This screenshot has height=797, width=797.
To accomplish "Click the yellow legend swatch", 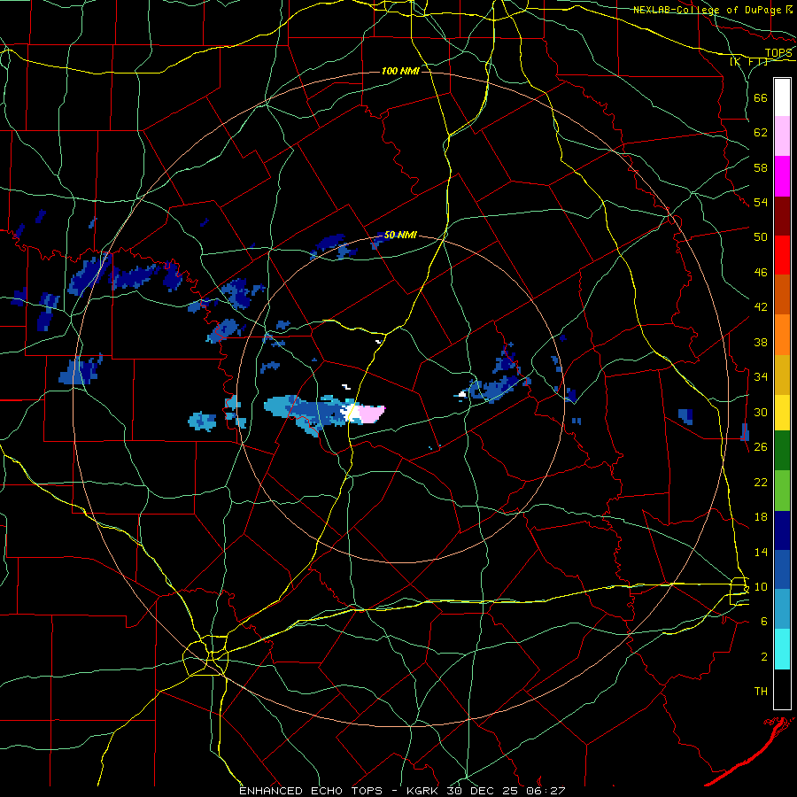I will click(782, 413).
